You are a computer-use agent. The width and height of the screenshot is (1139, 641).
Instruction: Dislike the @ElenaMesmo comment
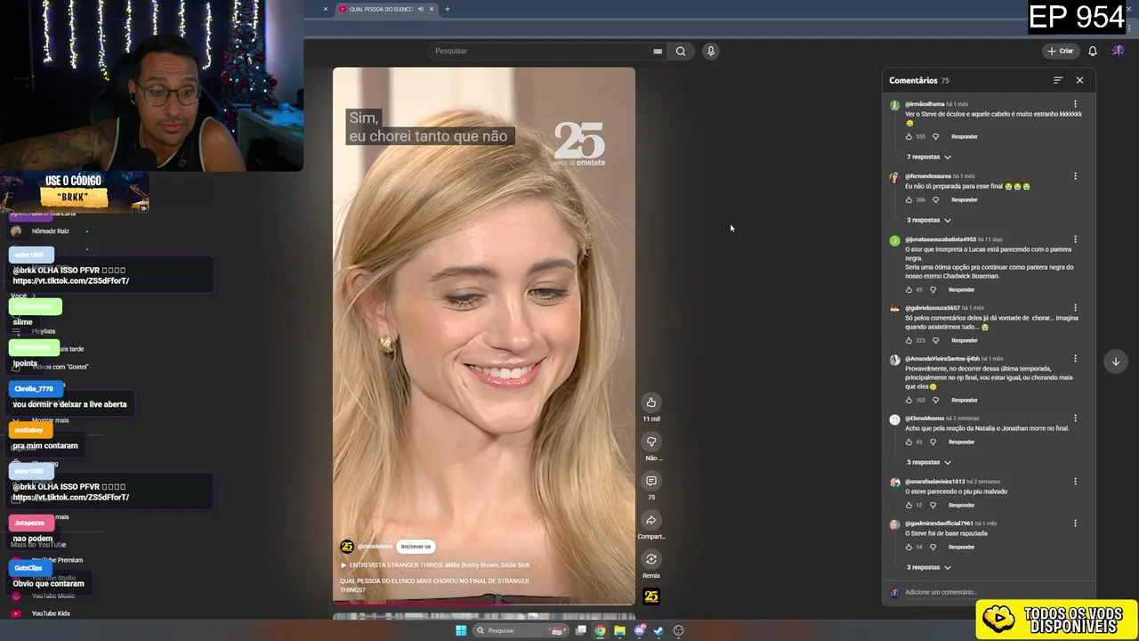tap(933, 442)
